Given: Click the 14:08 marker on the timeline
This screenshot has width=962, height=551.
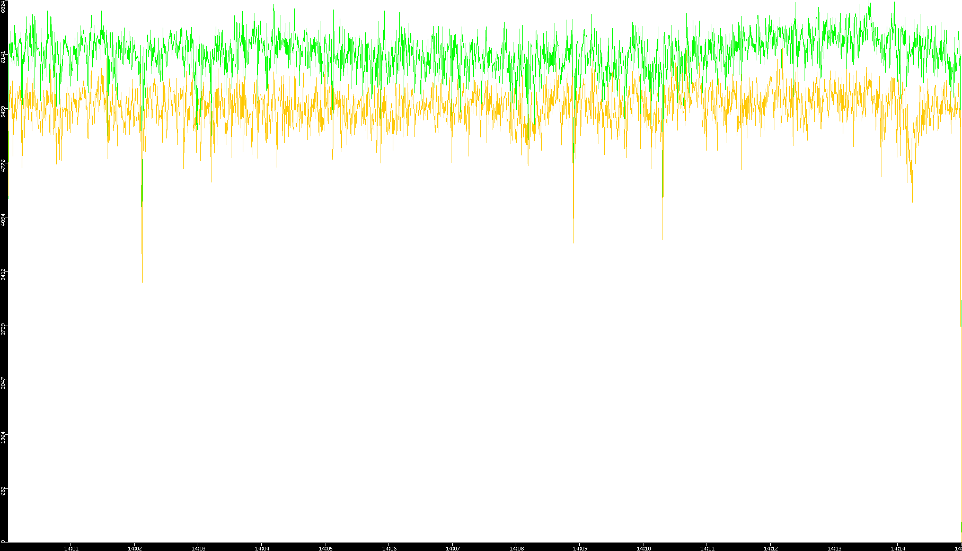Looking at the screenshot, I should pos(516,548).
